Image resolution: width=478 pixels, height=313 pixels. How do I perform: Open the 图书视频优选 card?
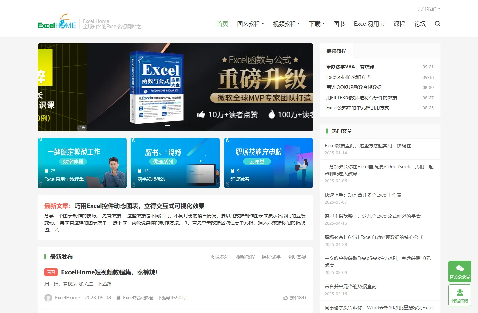[x=175, y=163]
